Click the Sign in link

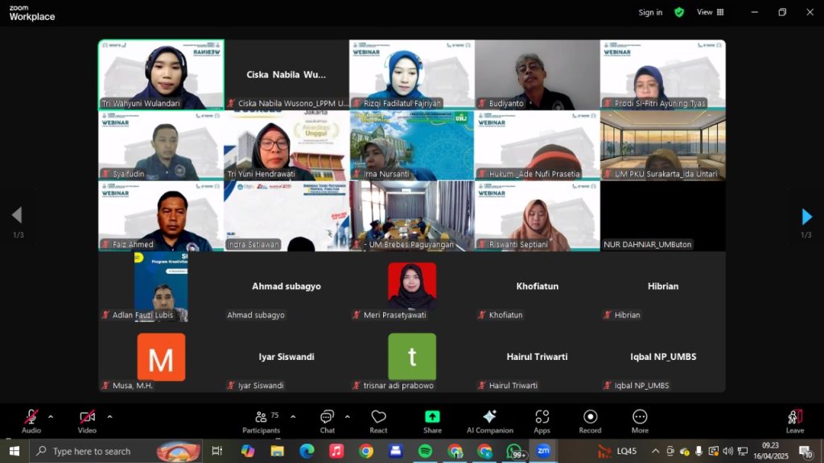650,12
